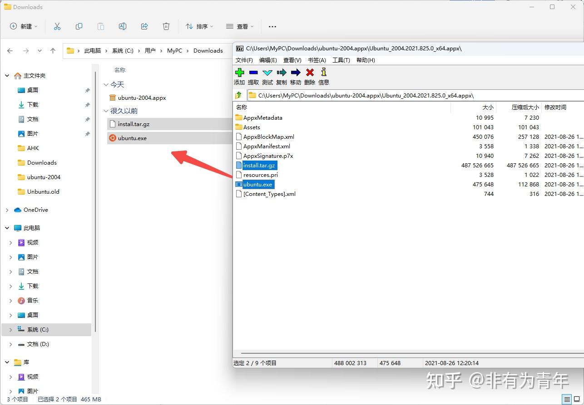Click the 7-Zip Add (添加) toolbar icon
Screen dimensions: 584x405
tap(240, 72)
